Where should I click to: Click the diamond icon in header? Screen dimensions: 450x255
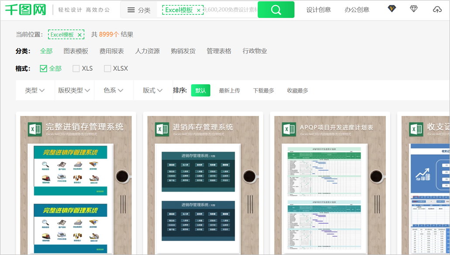(x=413, y=9)
